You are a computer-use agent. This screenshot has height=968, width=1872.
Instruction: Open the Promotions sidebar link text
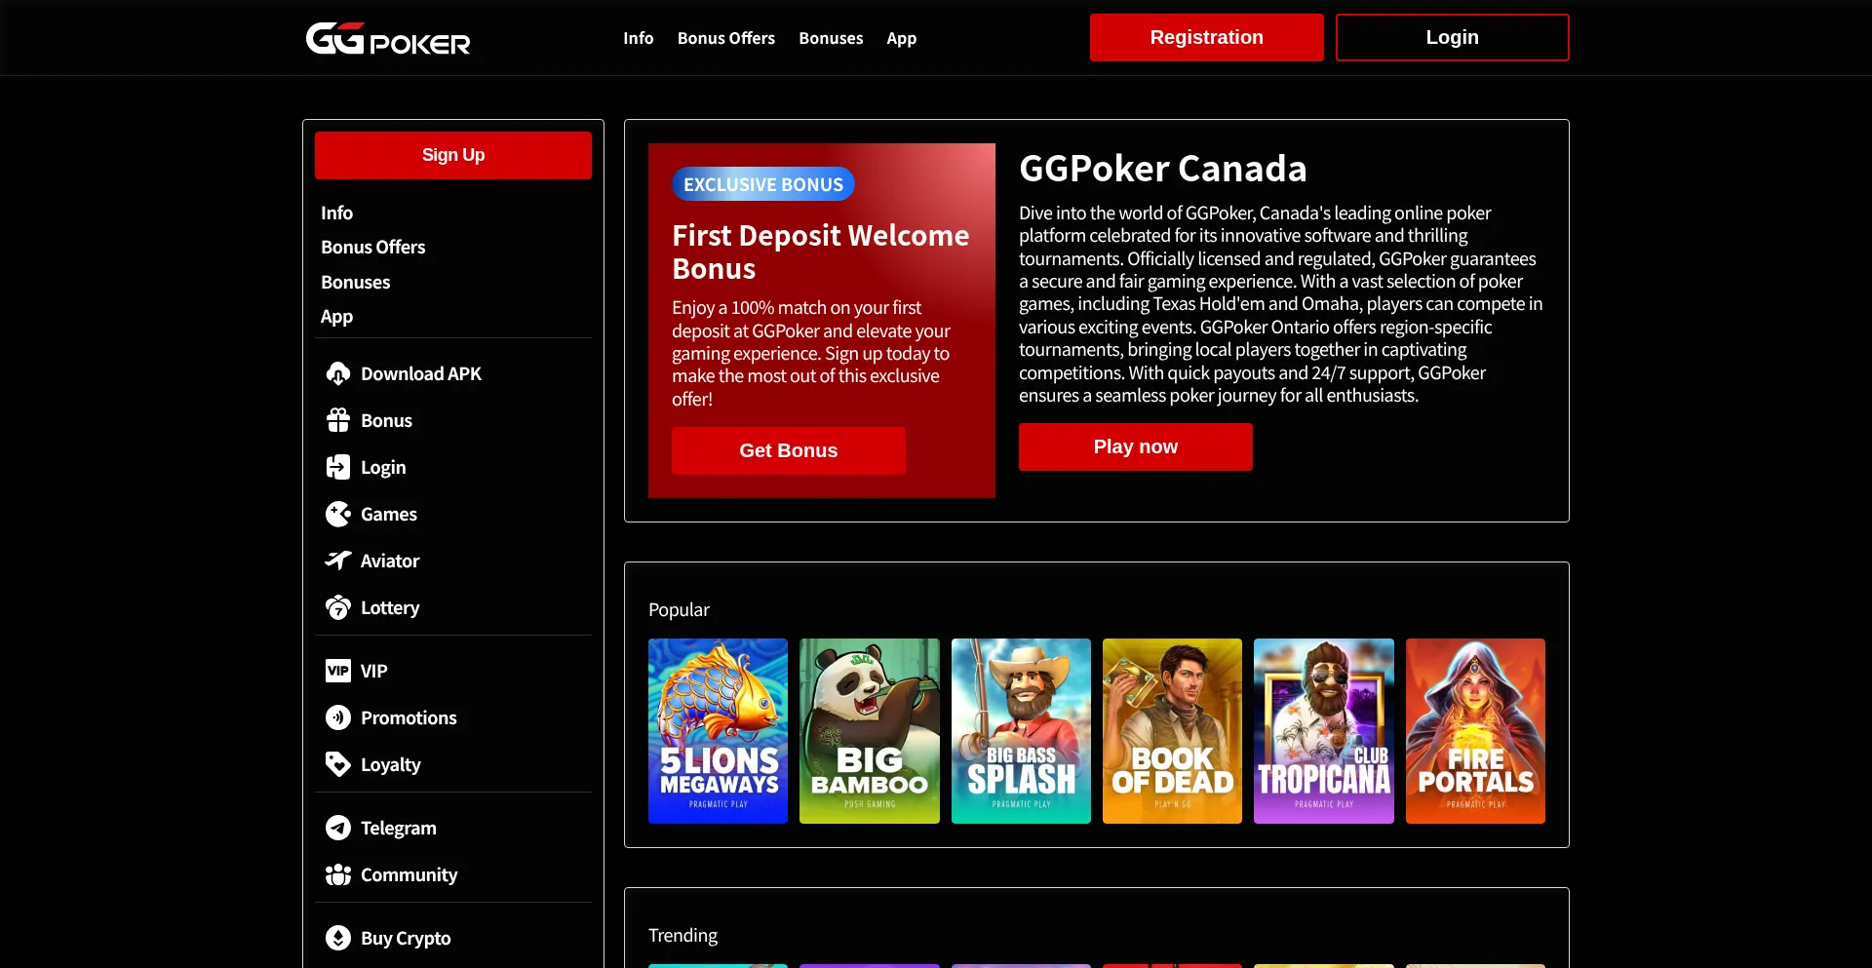(x=409, y=717)
